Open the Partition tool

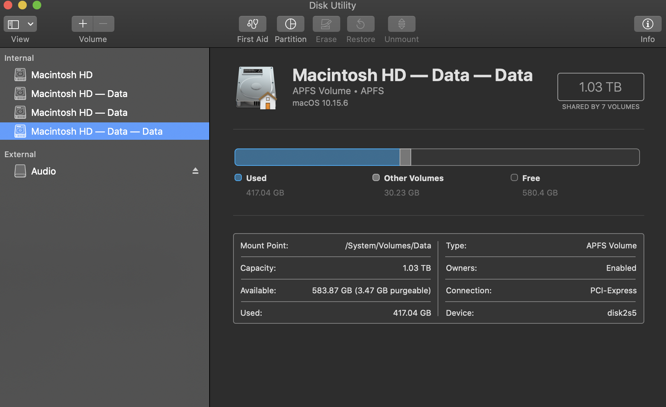tap(290, 24)
